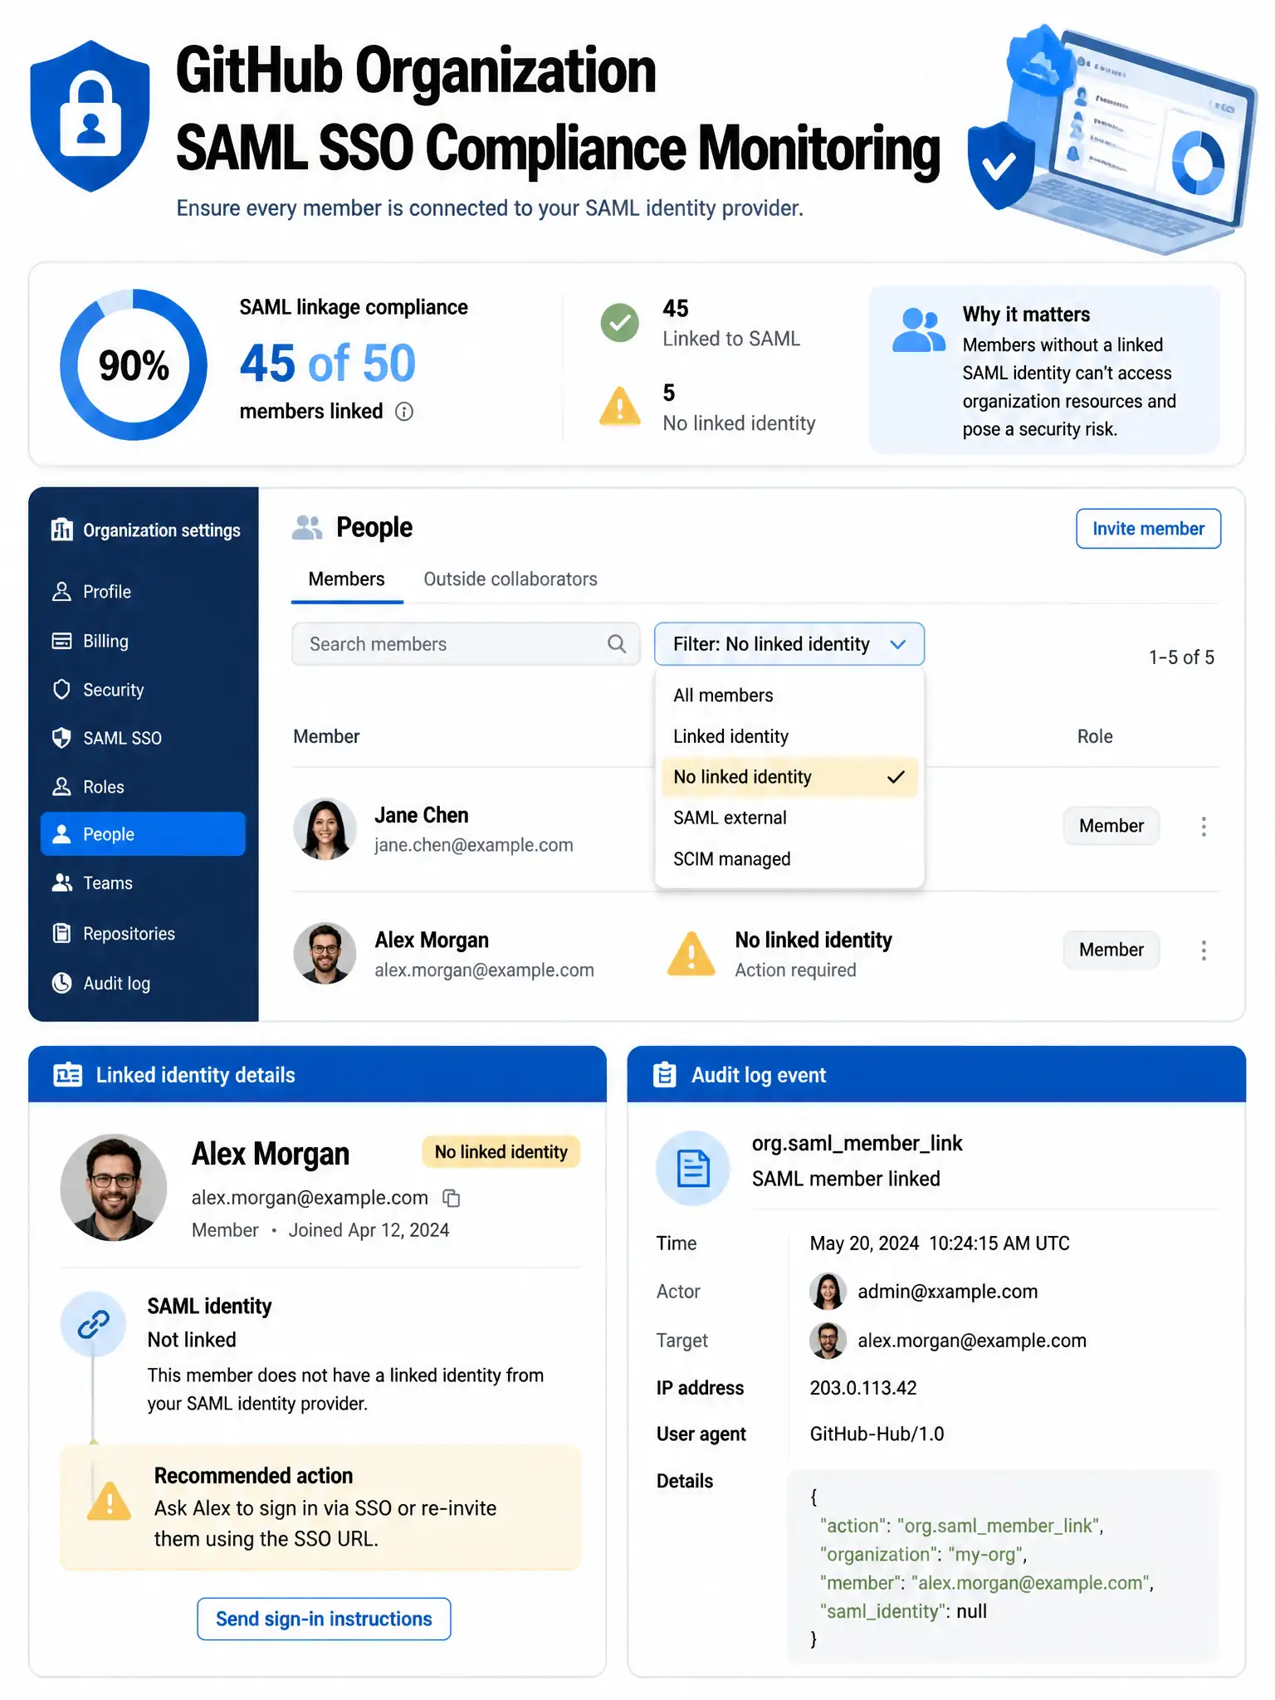The width and height of the screenshot is (1275, 1700).
Task: Select checked No linked identity option
Action: click(x=789, y=777)
